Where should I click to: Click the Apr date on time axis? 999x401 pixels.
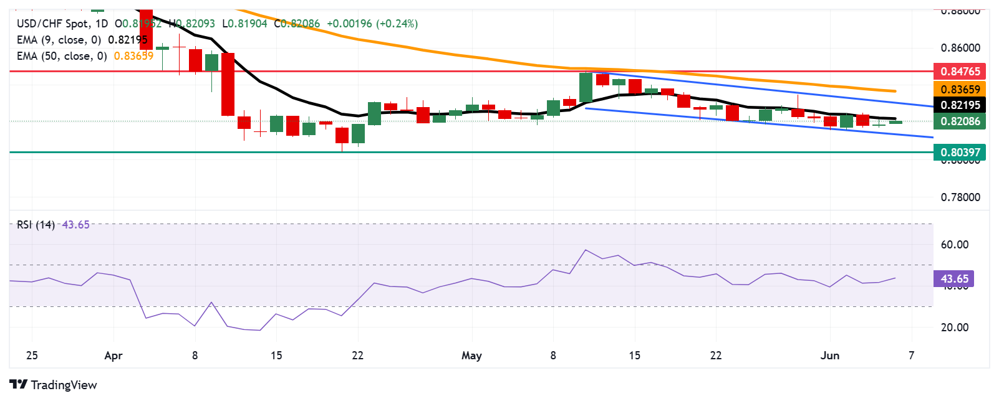[x=113, y=356]
